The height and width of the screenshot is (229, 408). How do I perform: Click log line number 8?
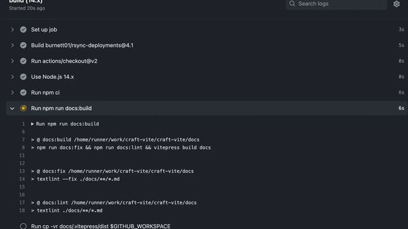23,148
